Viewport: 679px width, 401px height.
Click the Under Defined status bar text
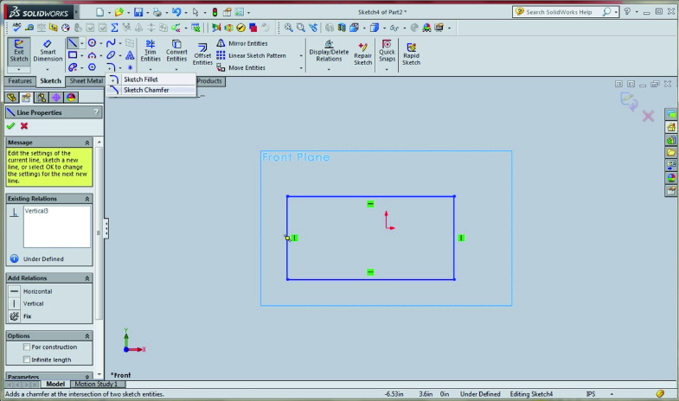[x=480, y=394]
